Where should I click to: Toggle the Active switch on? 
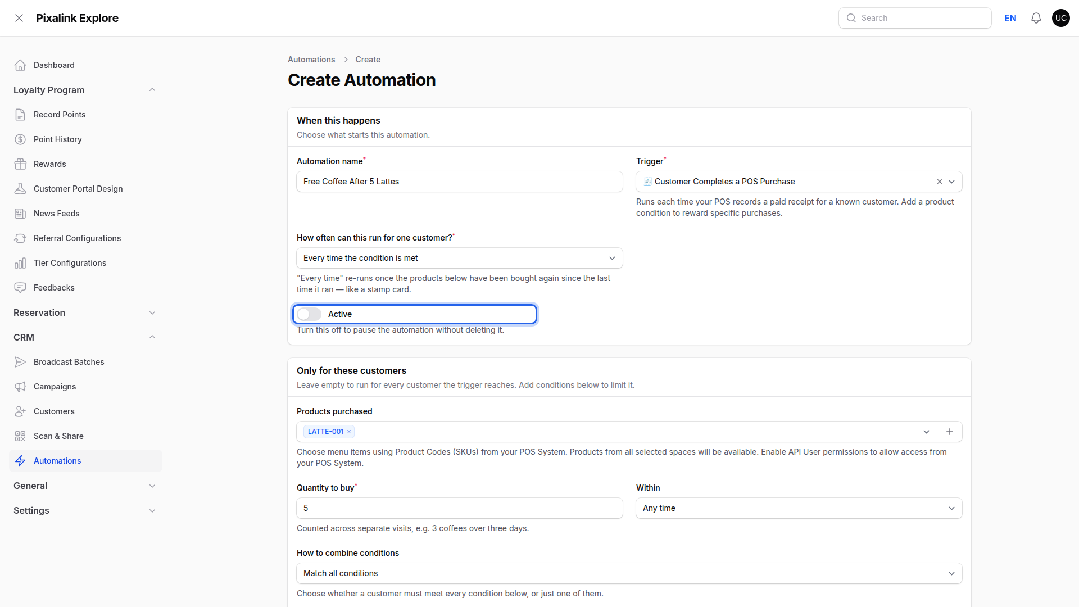point(309,314)
